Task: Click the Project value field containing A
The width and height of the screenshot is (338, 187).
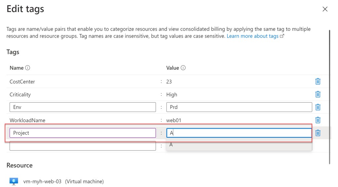Action: coord(239,133)
